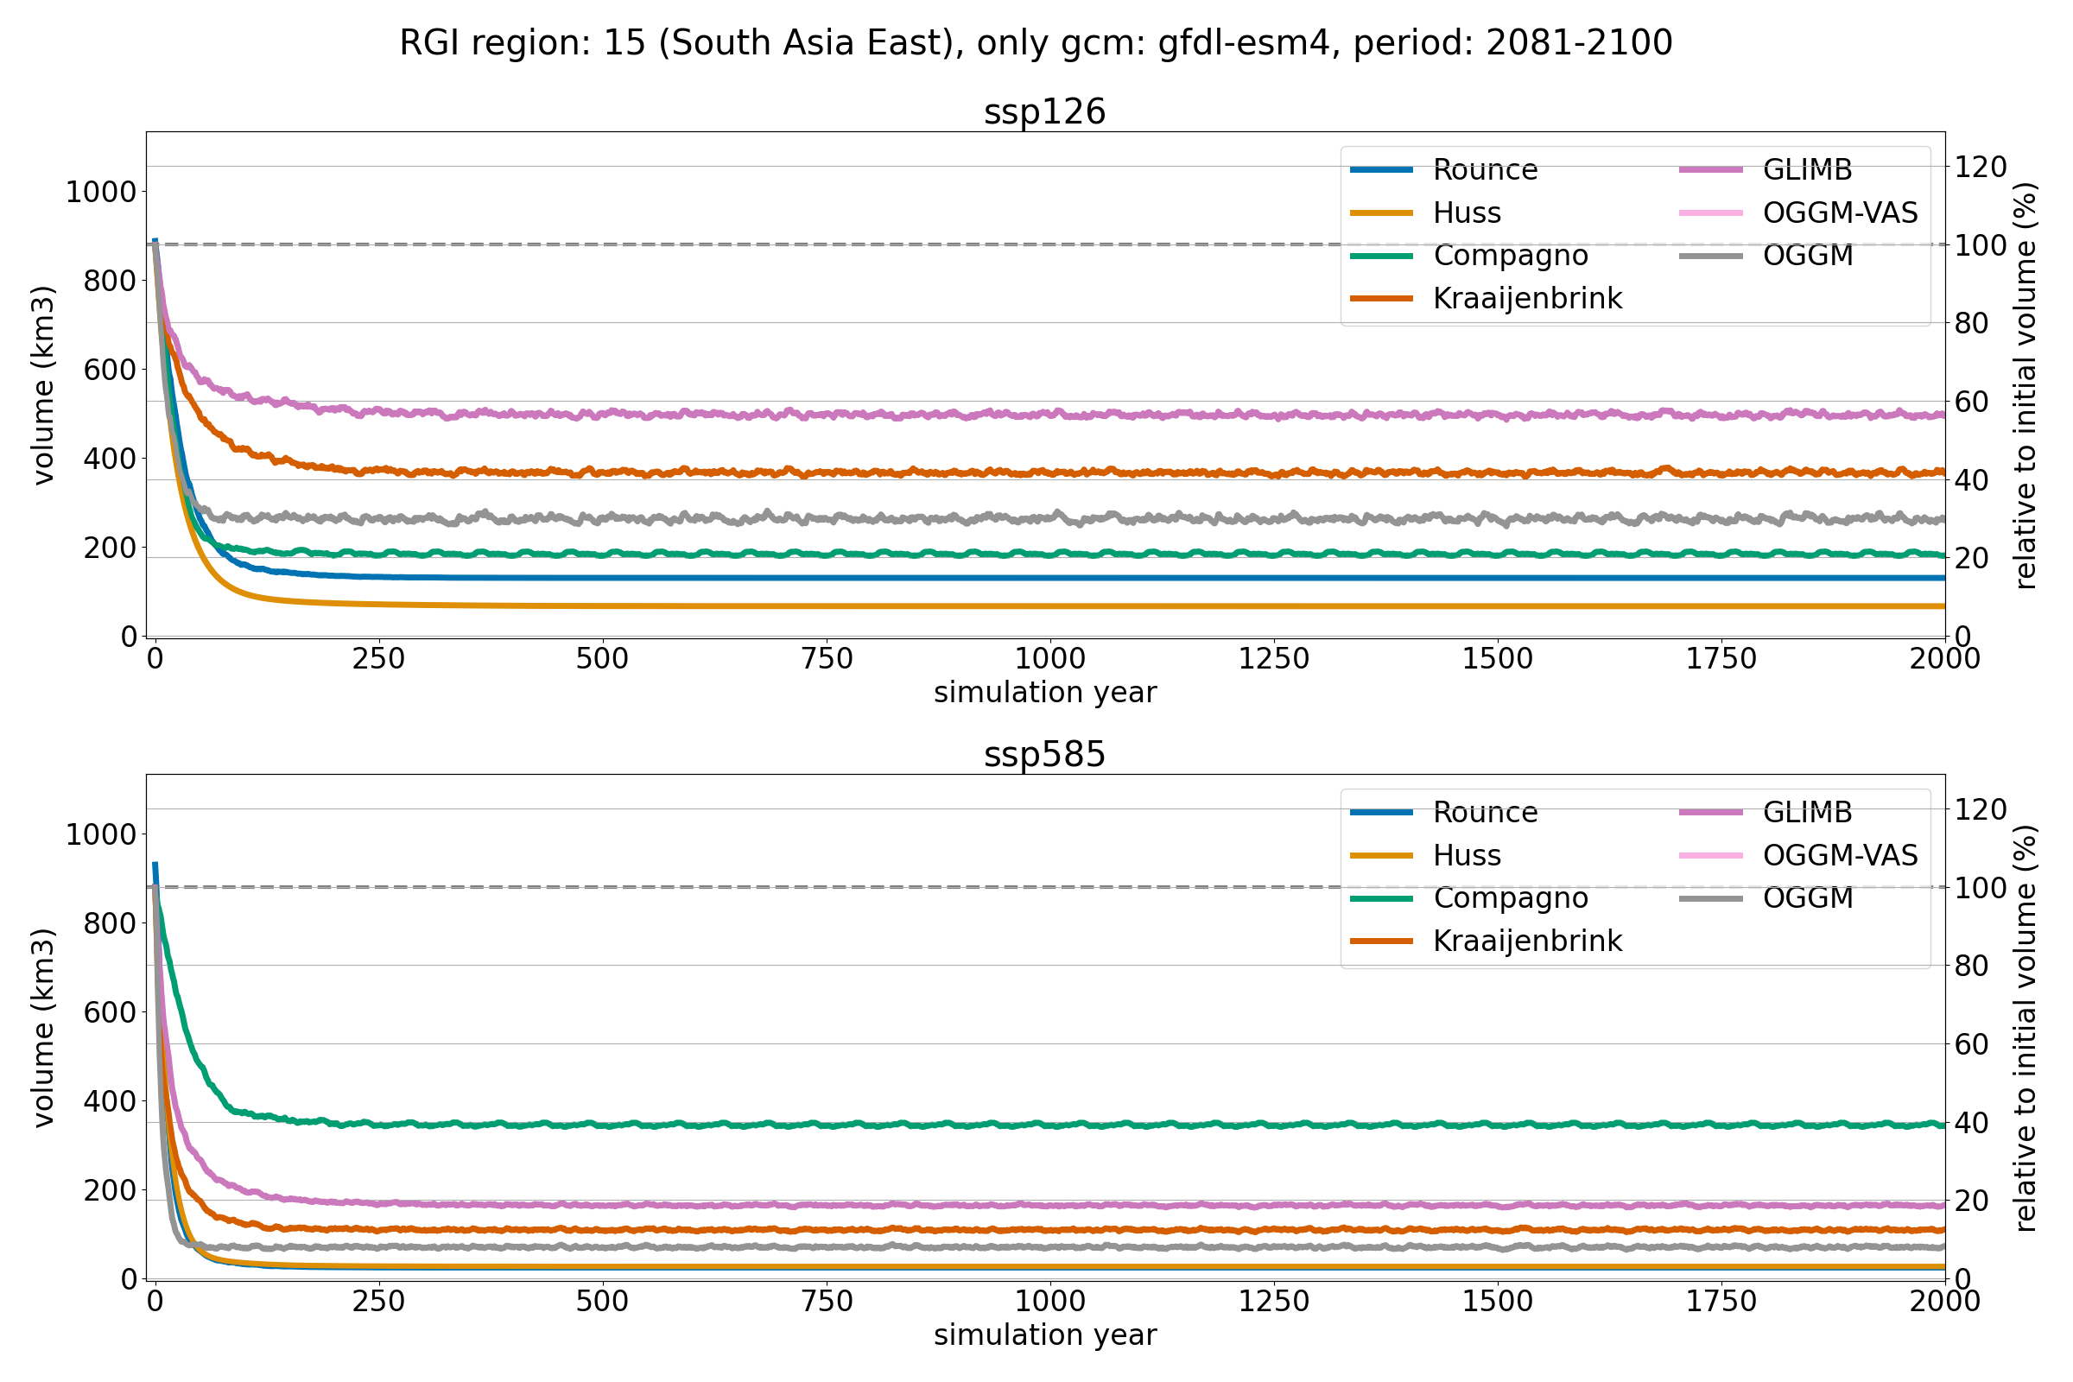
Task: Click the ssp126 subplot title
Action: coord(1044,112)
